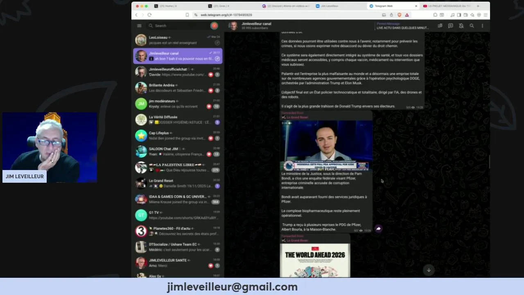Image resolution: width=524 pixels, height=295 pixels.
Task: Toggle channel notifications mute bell
Action: coord(461,26)
